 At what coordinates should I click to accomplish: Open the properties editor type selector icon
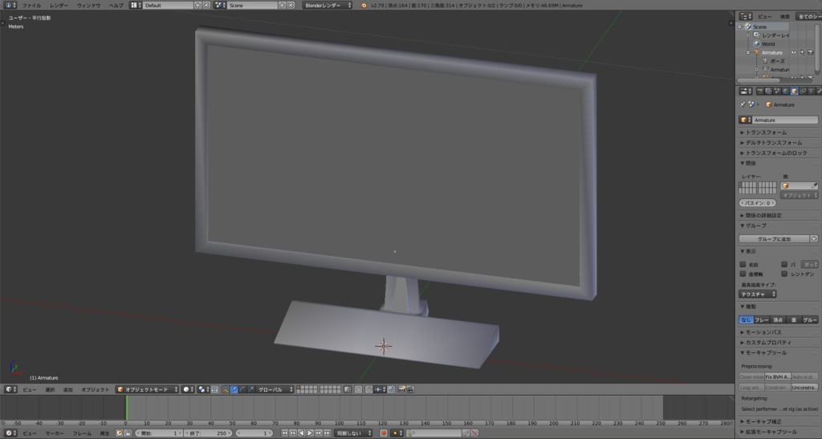coord(746,91)
